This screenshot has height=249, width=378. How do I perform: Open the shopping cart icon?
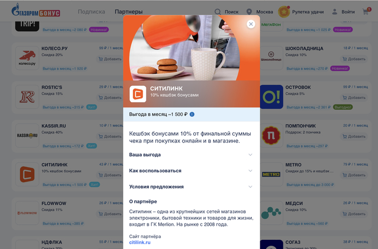pos(366,11)
